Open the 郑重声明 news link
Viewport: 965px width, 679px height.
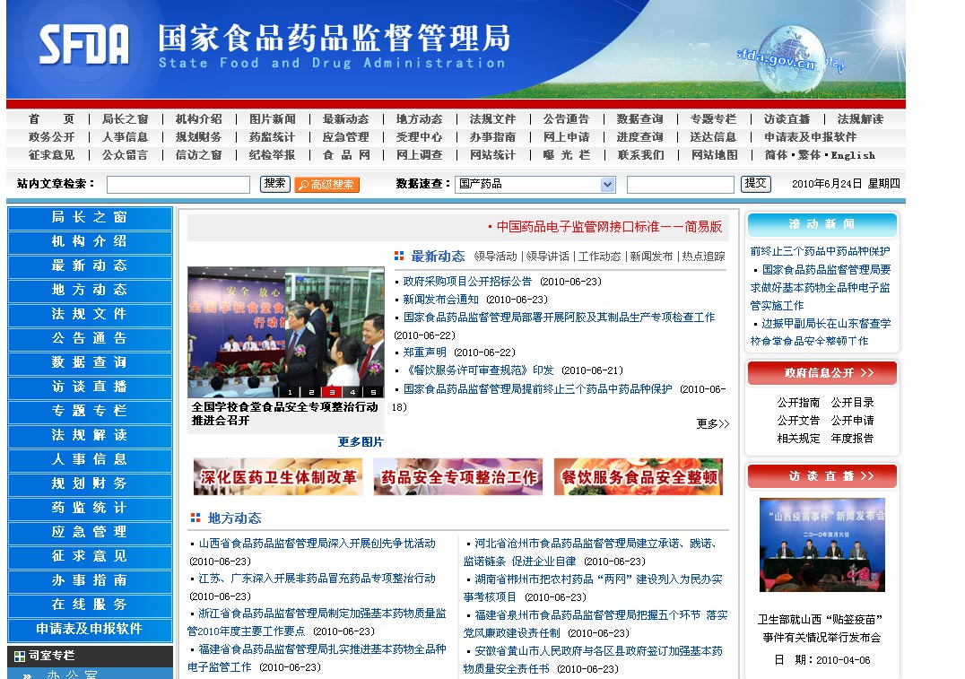point(424,353)
